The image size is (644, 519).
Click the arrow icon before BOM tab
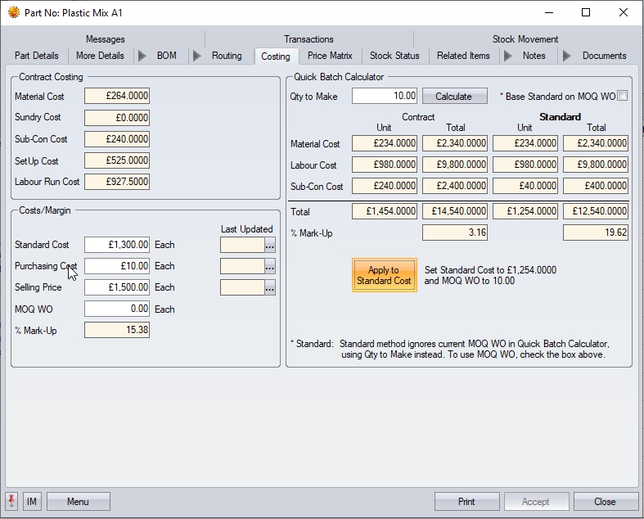142,56
